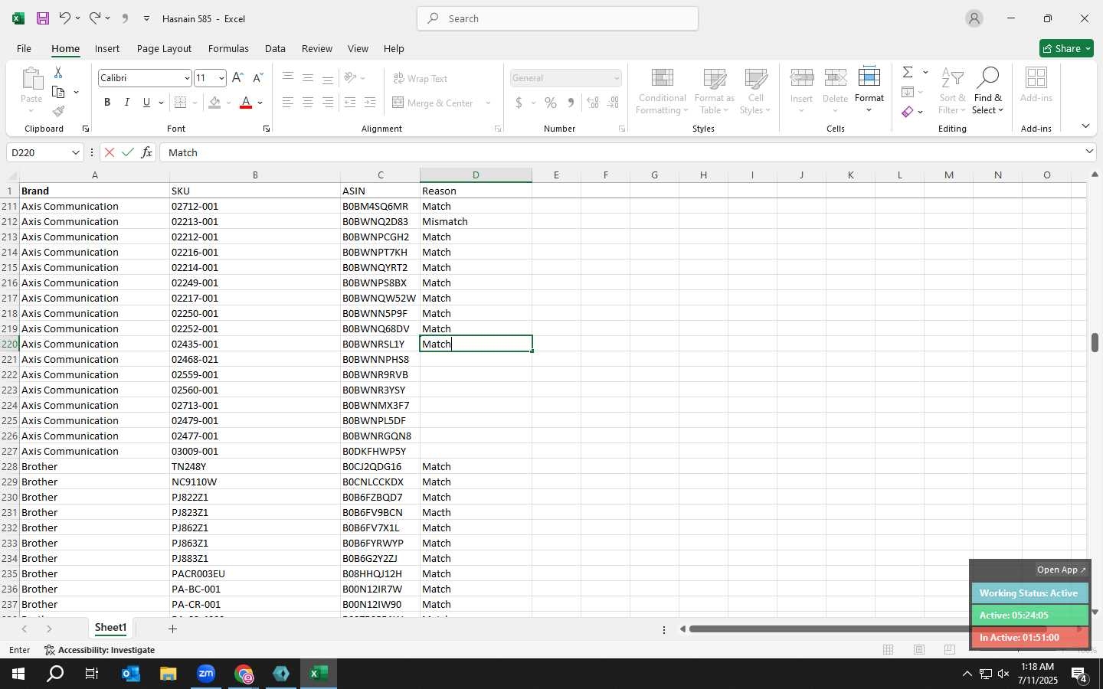
Task: Expand the Name Box dropdown arrow
Action: point(75,152)
